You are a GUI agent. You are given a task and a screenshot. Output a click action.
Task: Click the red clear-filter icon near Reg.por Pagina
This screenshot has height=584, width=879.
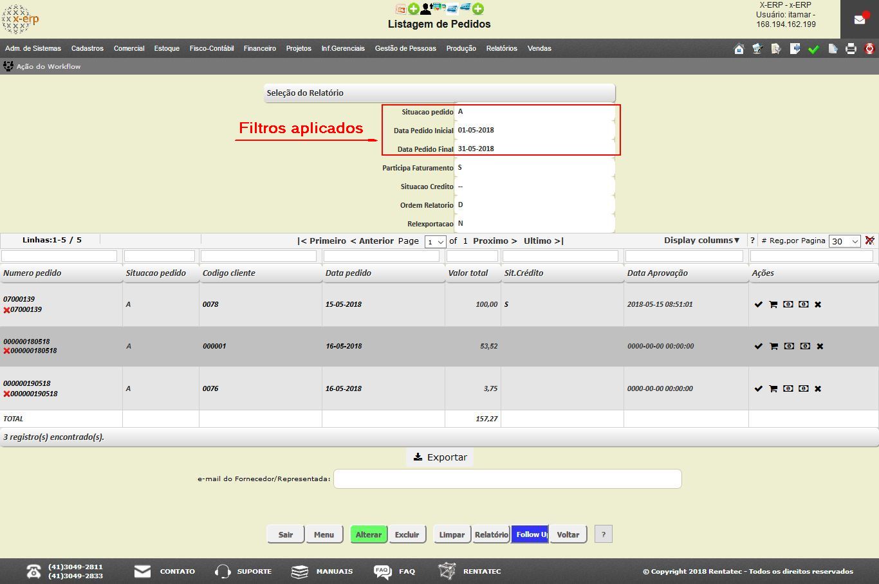869,241
